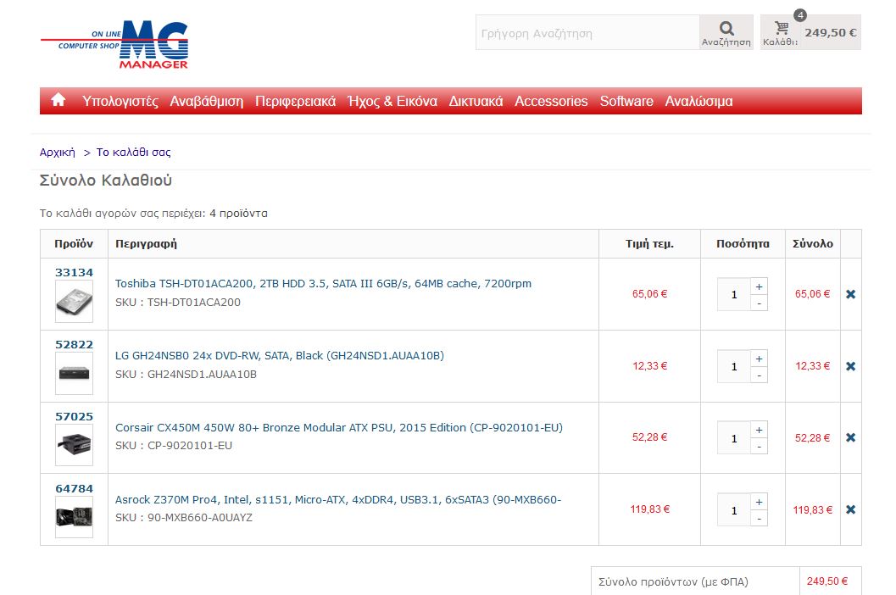Remove Toshiba hard drive from cart
896x595 pixels.
851,294
